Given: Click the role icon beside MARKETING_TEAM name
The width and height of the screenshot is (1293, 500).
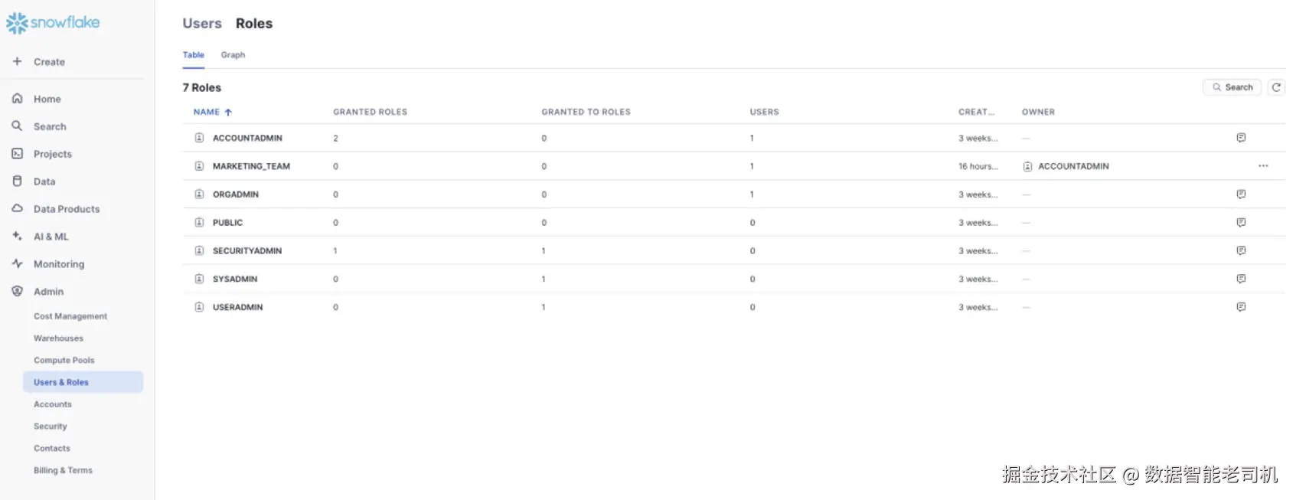Looking at the screenshot, I should (x=199, y=166).
